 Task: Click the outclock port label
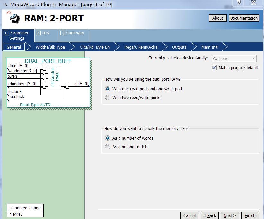coord(16,96)
